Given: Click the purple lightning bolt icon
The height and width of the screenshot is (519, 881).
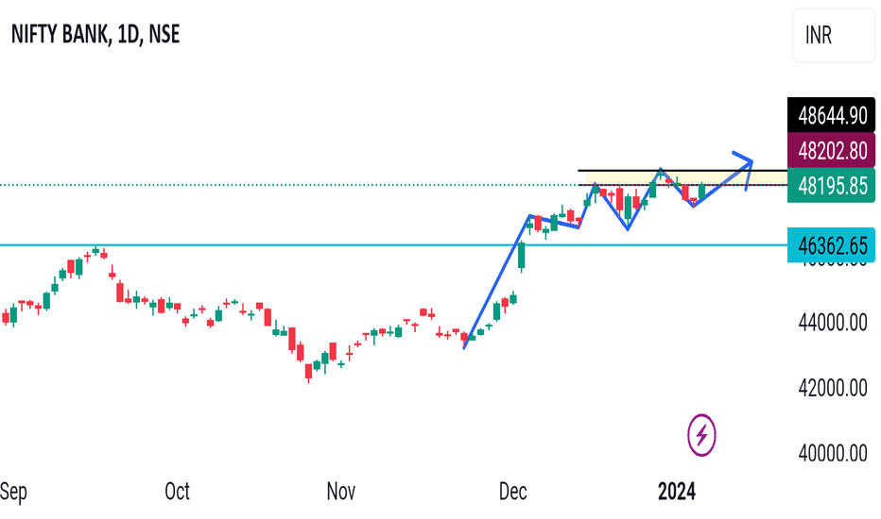Looking at the screenshot, I should tap(701, 435).
